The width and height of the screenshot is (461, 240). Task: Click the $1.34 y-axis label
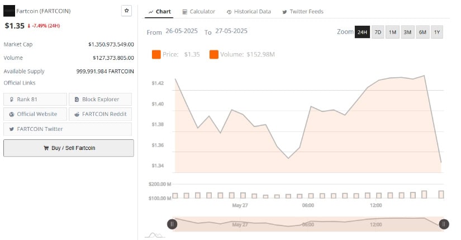(x=158, y=166)
